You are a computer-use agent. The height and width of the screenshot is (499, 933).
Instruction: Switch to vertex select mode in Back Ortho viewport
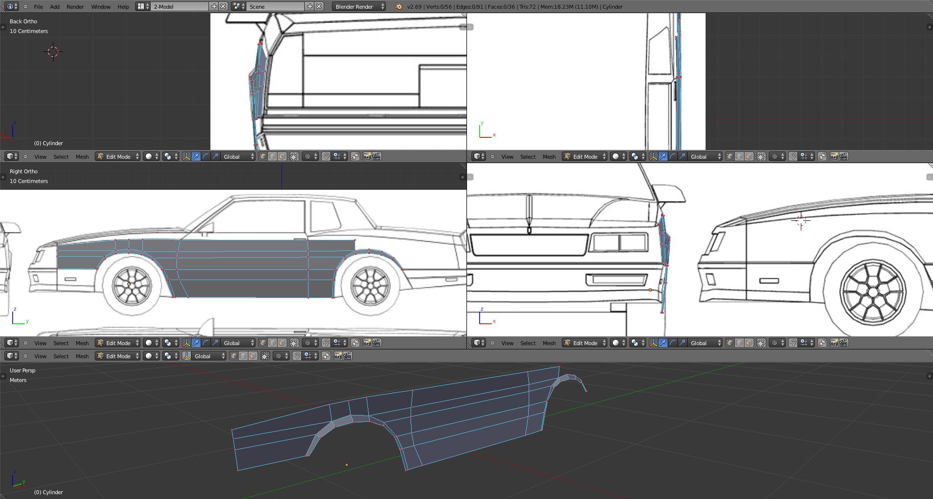tap(262, 156)
